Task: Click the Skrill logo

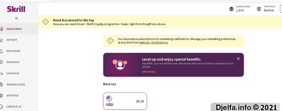Action: pyautogui.click(x=16, y=9)
